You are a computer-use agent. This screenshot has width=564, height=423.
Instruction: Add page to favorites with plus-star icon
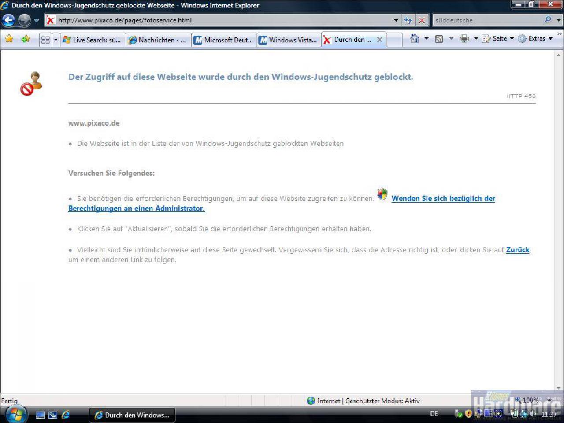tap(26, 39)
